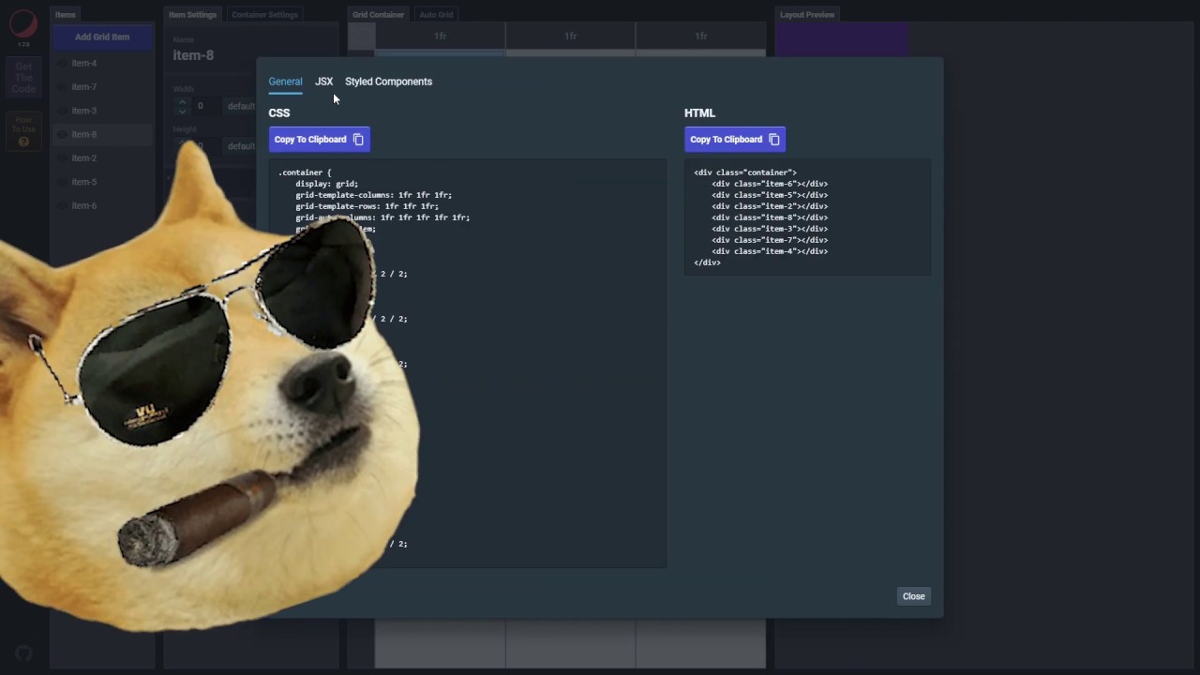
Task: Click the app logo in the sidebar
Action: (23, 24)
